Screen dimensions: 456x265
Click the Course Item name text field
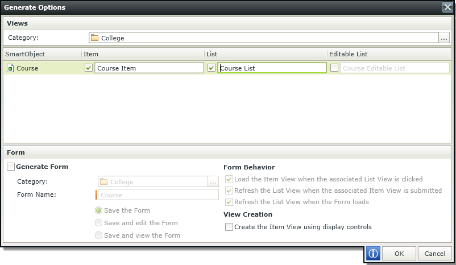[149, 68]
